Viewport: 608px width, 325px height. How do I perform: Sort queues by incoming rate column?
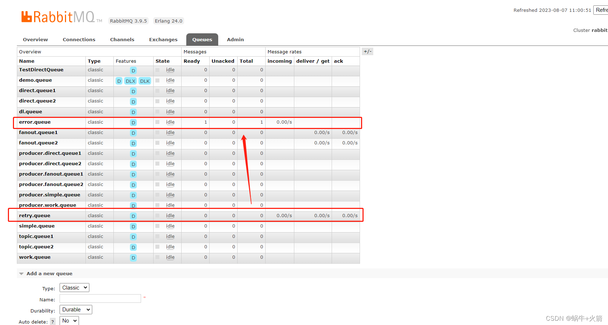(280, 61)
